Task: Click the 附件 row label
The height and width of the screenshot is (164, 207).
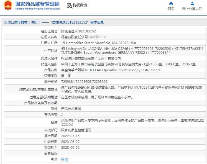Action: pos(54,109)
